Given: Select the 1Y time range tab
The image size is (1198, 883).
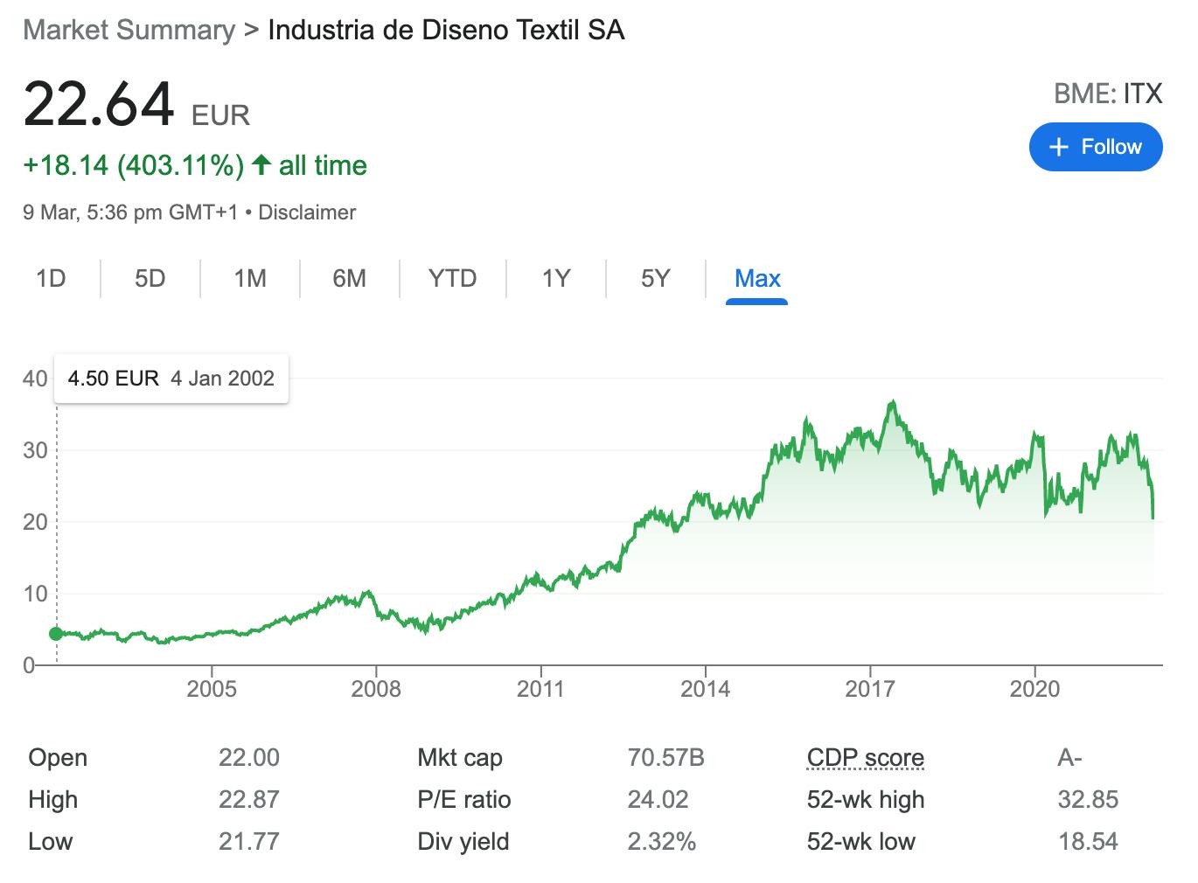Looking at the screenshot, I should click(555, 278).
